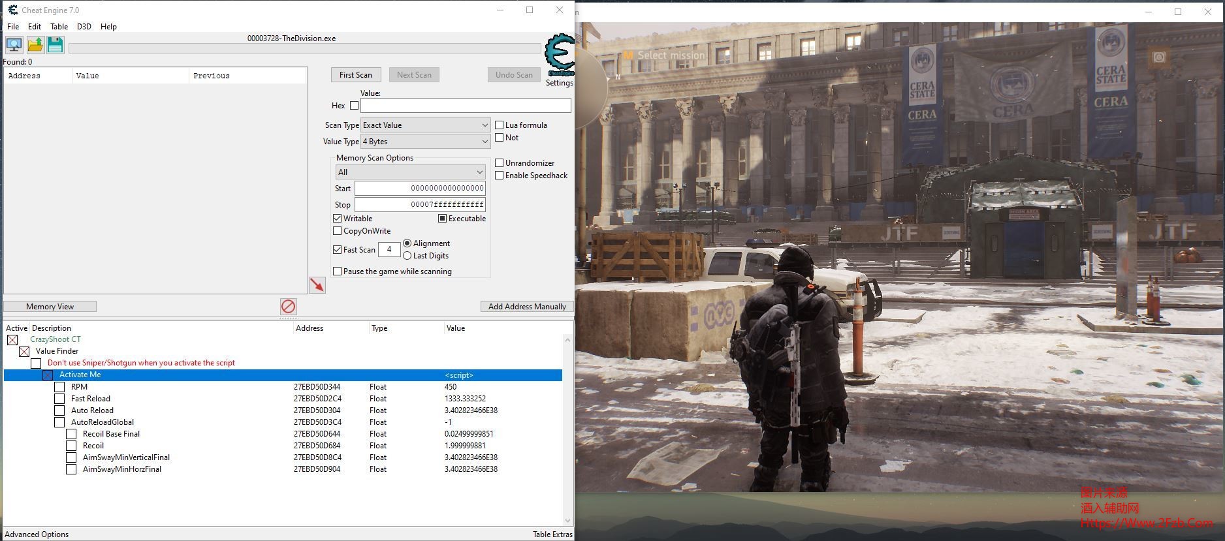Screen dimensions: 1225x541
Task: Click Description header in cheat table
Action: point(52,328)
